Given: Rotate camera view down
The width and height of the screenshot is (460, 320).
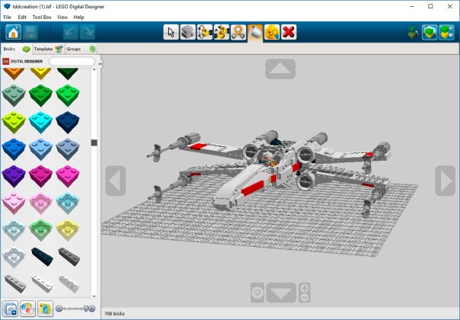Looking at the screenshot, I should pos(281,293).
